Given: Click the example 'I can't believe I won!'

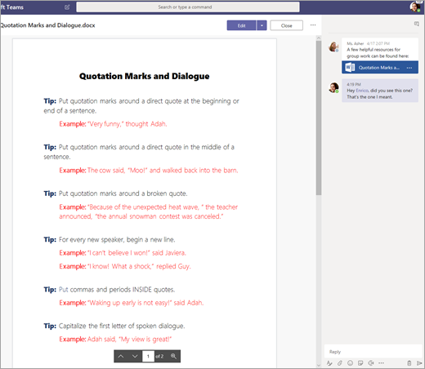Looking at the screenshot, I should point(123,253).
